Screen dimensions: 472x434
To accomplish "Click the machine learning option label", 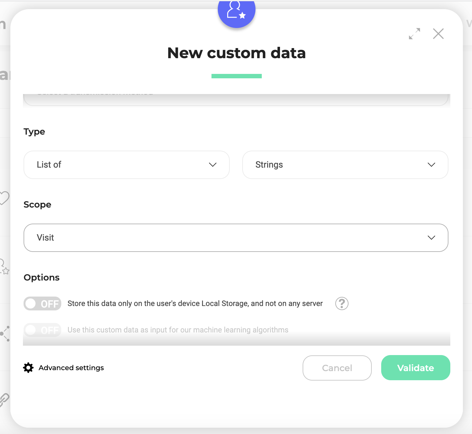I will pyautogui.click(x=178, y=330).
